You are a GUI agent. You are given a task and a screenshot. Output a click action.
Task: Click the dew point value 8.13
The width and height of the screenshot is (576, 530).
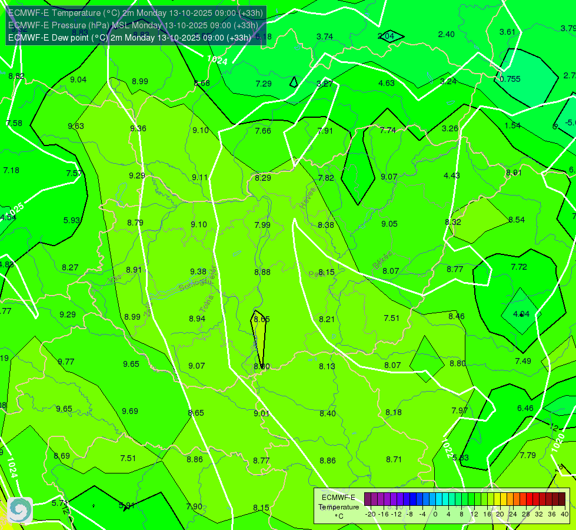tap(327, 367)
